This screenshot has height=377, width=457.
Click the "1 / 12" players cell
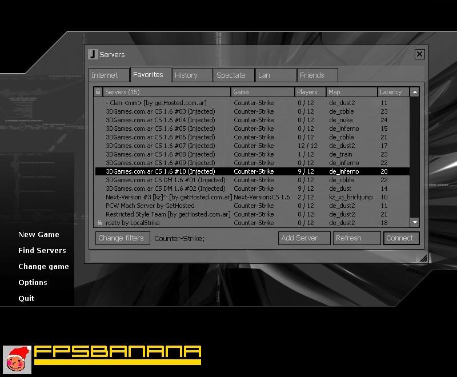306,154
